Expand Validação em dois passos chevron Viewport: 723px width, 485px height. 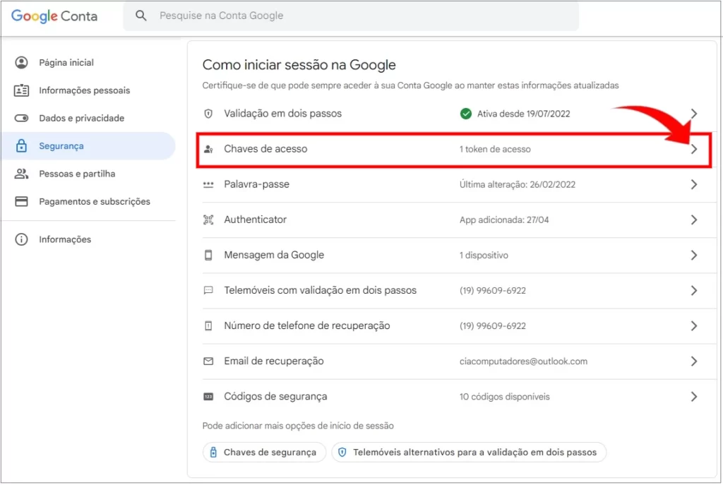[694, 114]
